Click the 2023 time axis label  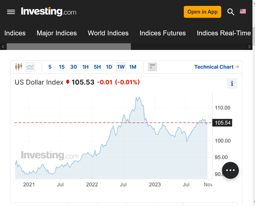pyautogui.click(x=155, y=184)
